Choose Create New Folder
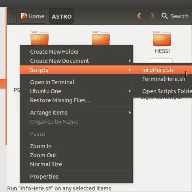The height and width of the screenshot is (192, 192). 76,52
